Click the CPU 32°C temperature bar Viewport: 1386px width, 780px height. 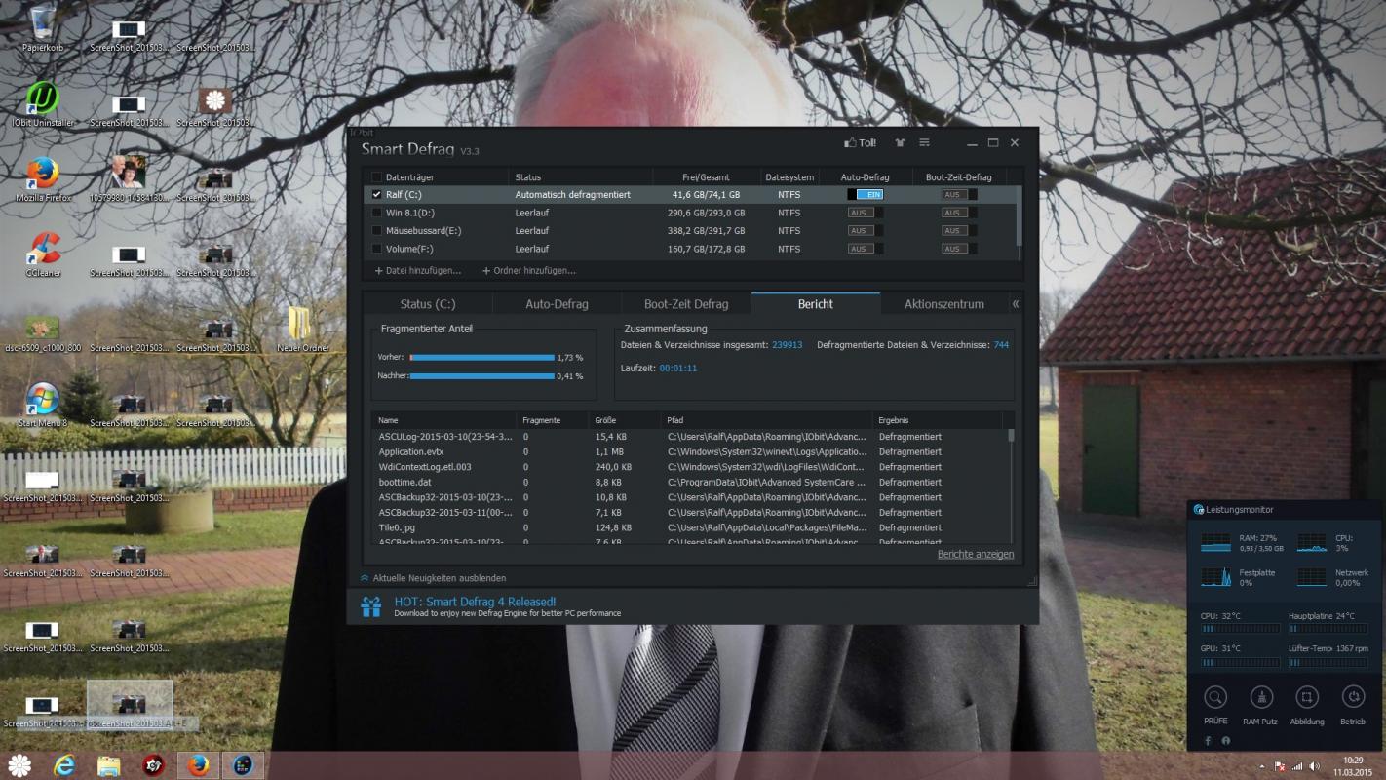click(x=1240, y=630)
